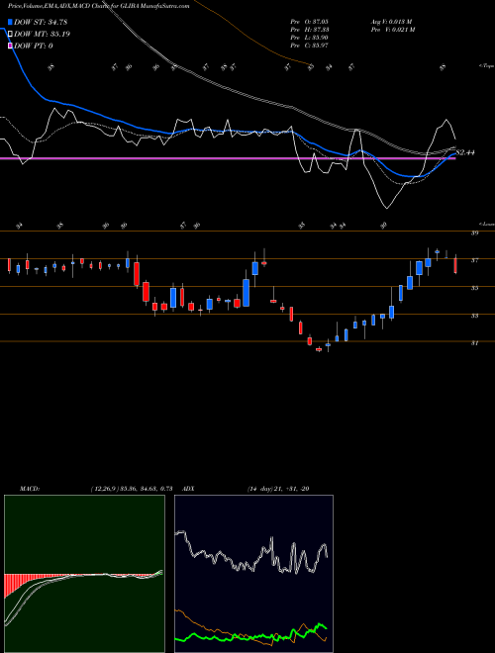This screenshot has width=495, height=653.
Task: Click the MACD: heading
Action: tap(29, 489)
